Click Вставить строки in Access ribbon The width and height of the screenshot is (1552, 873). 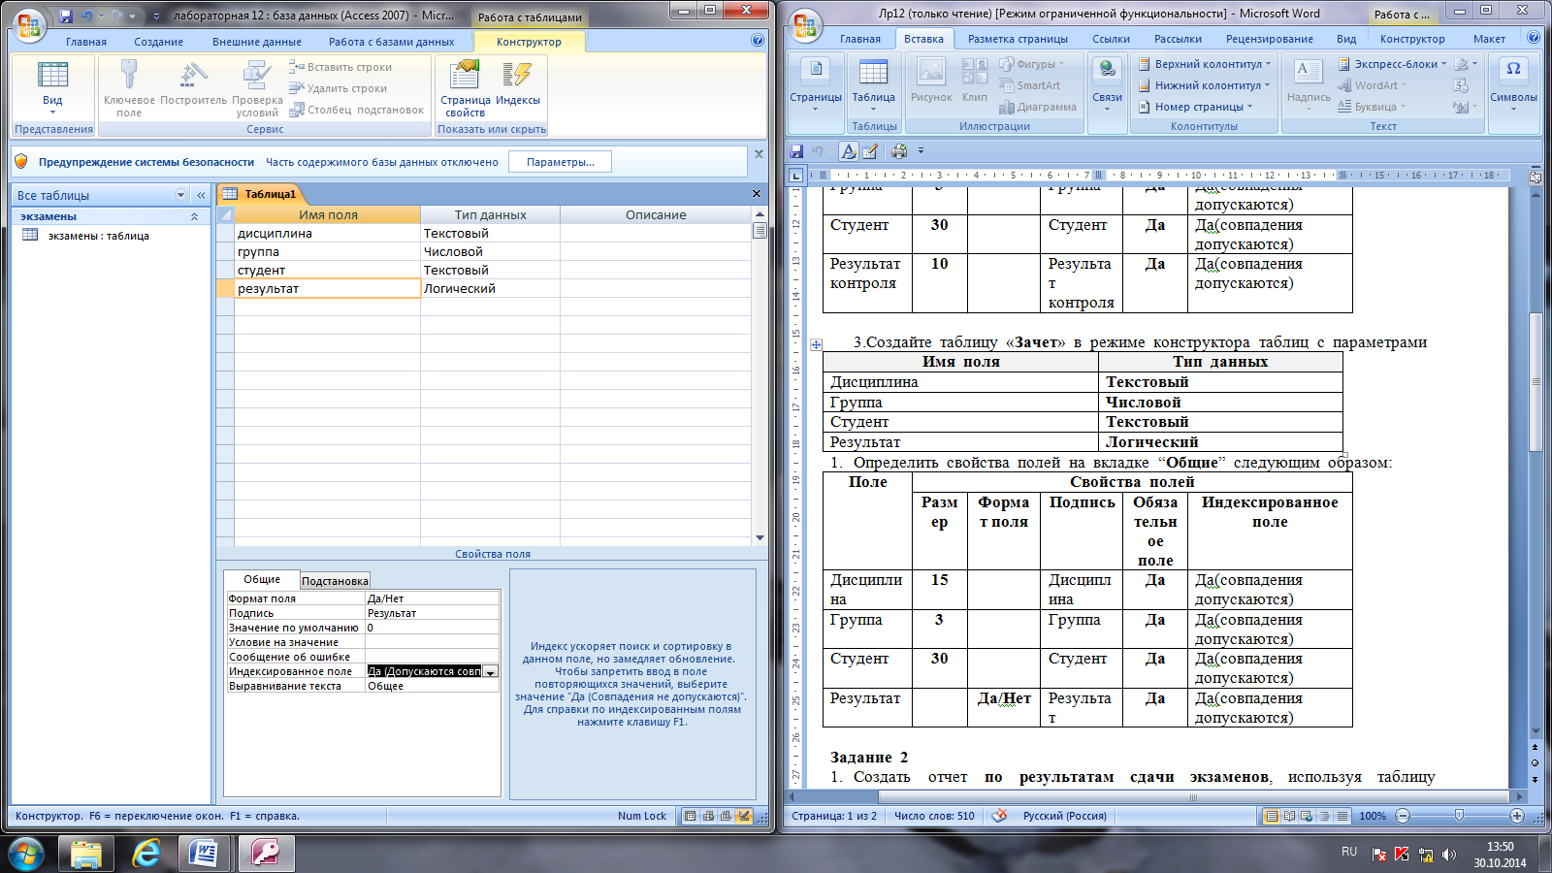(340, 67)
